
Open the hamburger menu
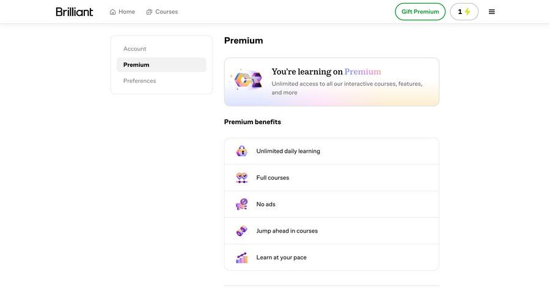pyautogui.click(x=492, y=12)
